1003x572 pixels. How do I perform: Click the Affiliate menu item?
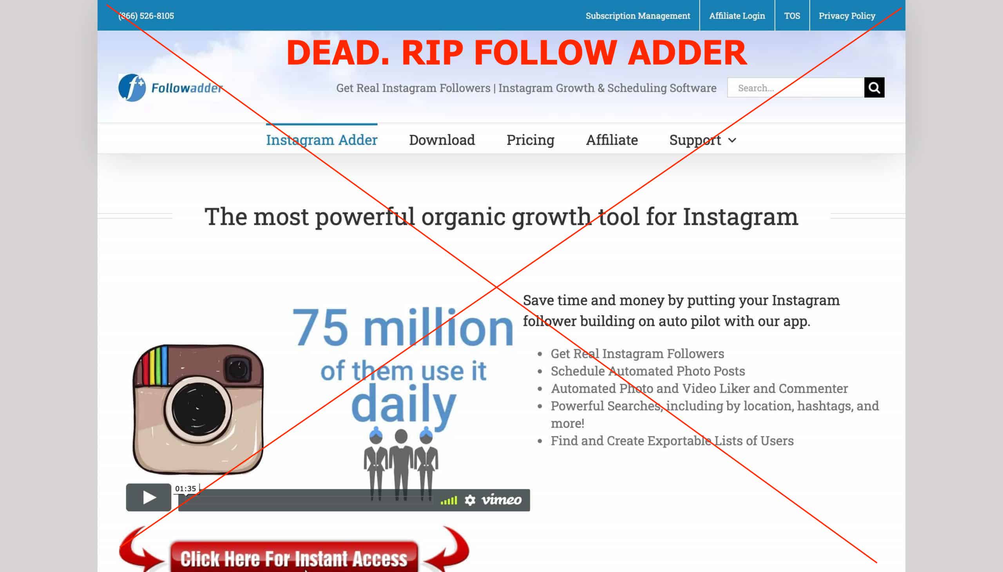point(612,139)
